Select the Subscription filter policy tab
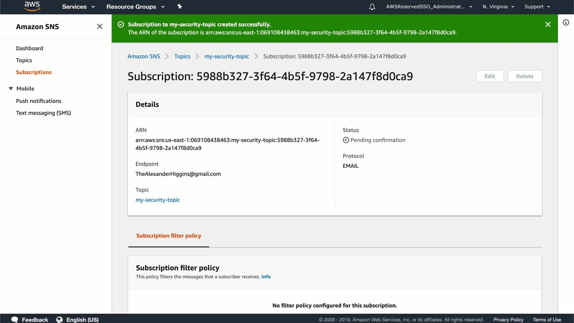574x323 pixels. (x=169, y=236)
